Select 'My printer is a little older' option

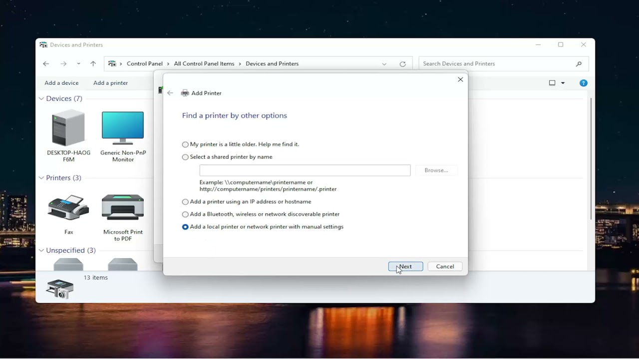pos(185,145)
